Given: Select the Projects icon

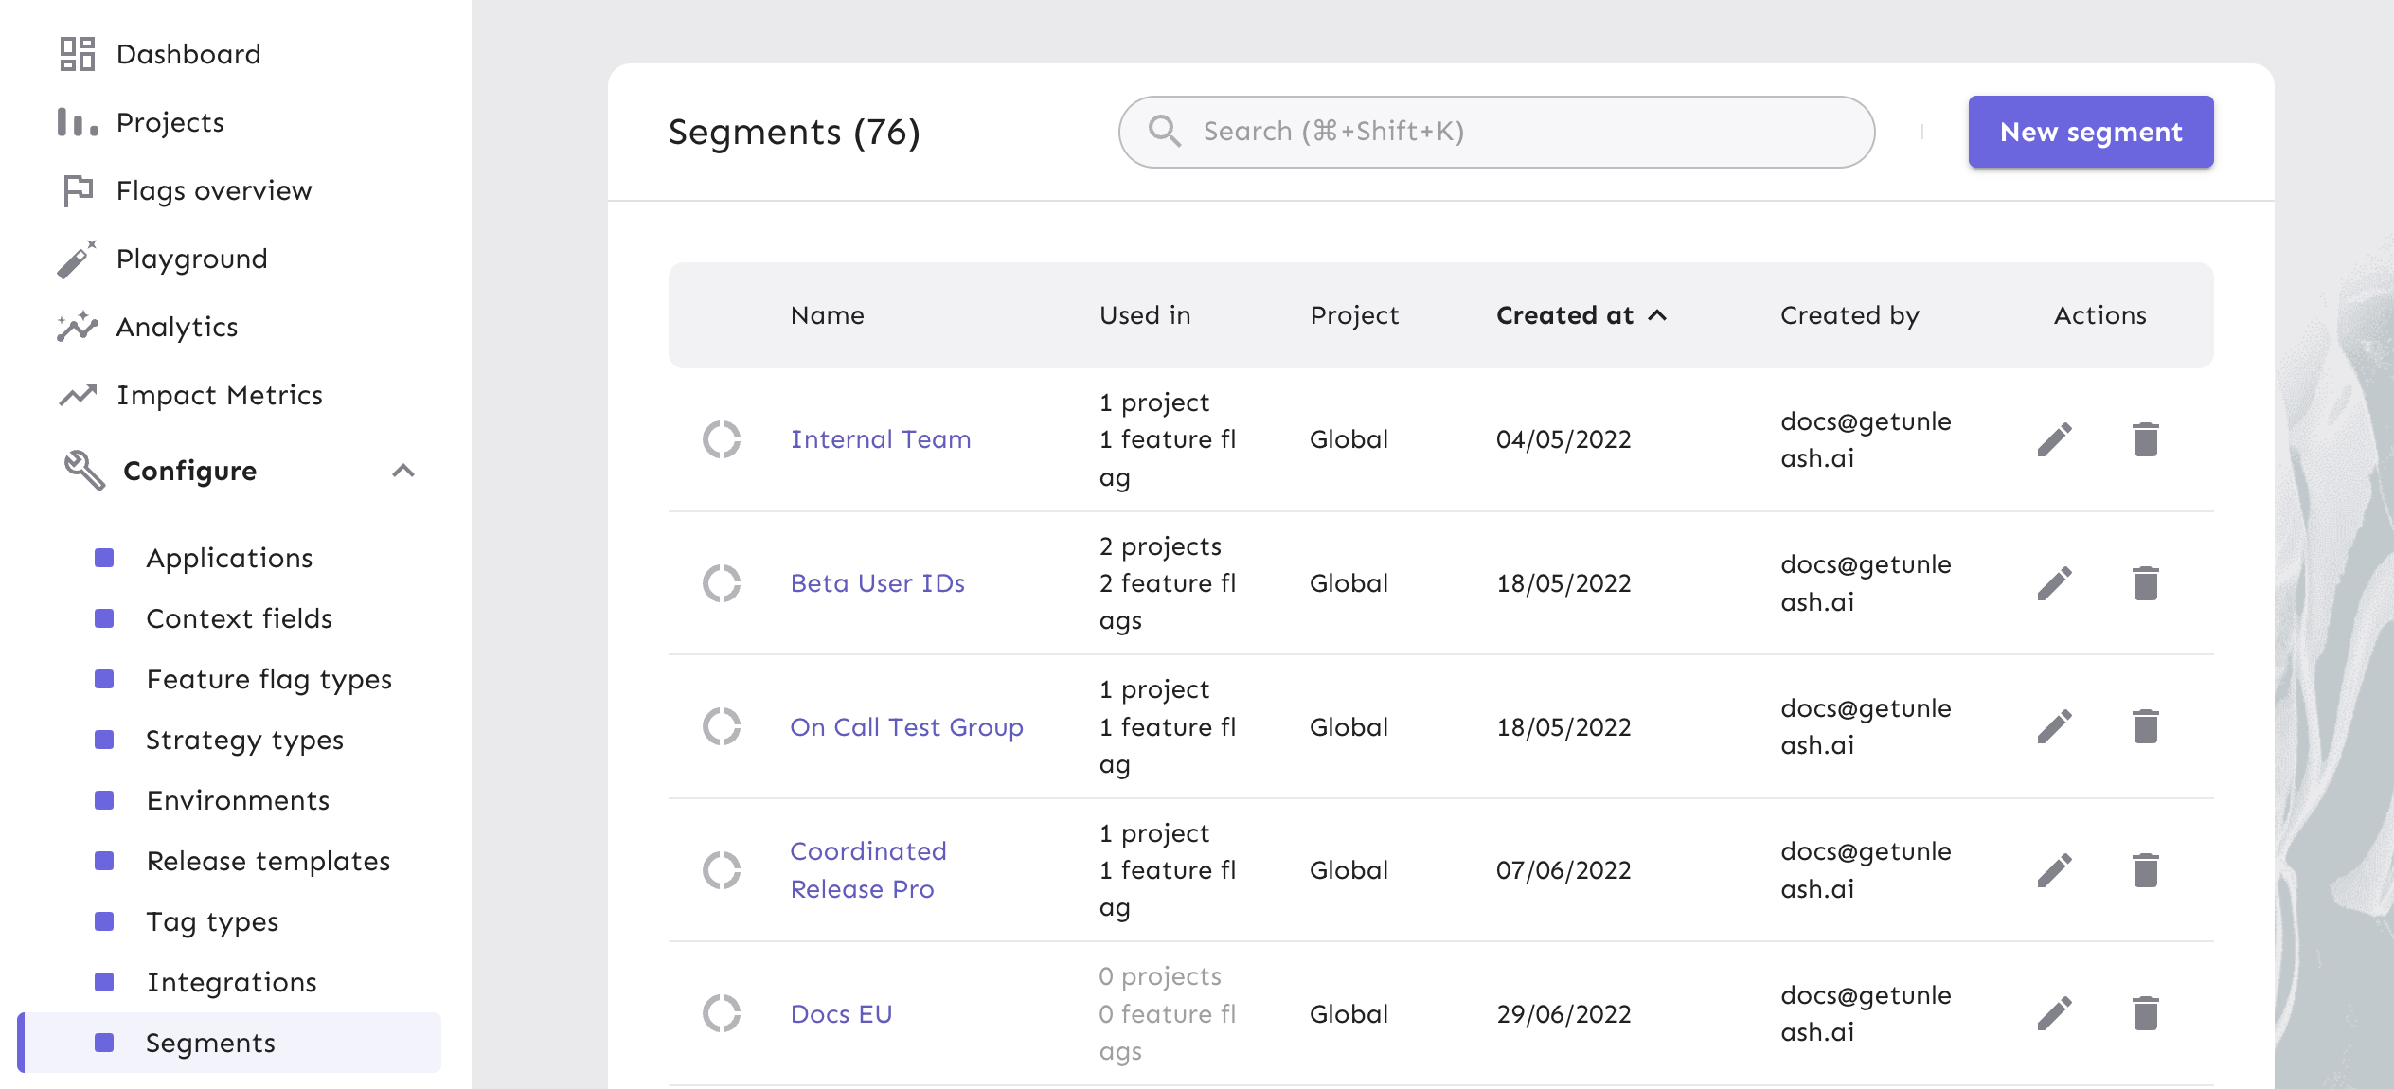Looking at the screenshot, I should point(77,122).
